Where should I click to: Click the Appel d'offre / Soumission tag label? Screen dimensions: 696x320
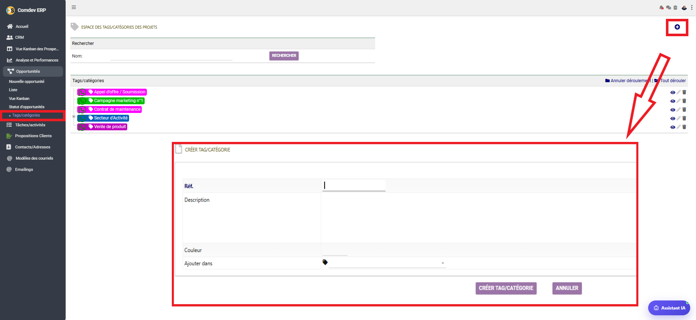(x=120, y=92)
